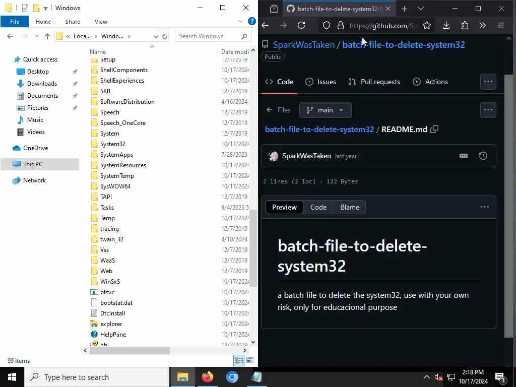Image resolution: width=516 pixels, height=387 pixels.
Task: Open View ribbon tab in Explorer
Action: pos(101,21)
